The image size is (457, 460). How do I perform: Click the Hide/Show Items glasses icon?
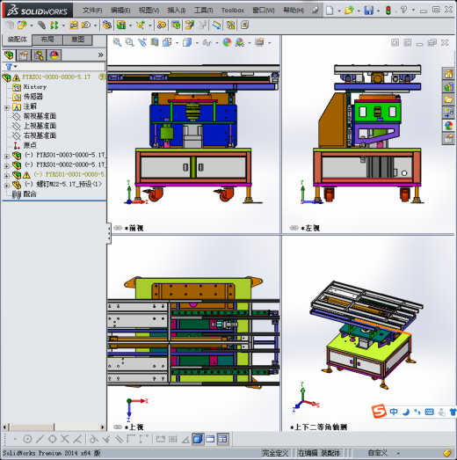point(207,43)
